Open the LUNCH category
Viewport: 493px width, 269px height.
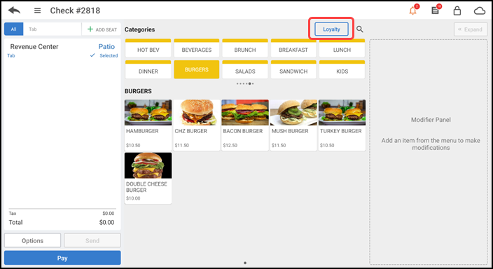click(342, 48)
